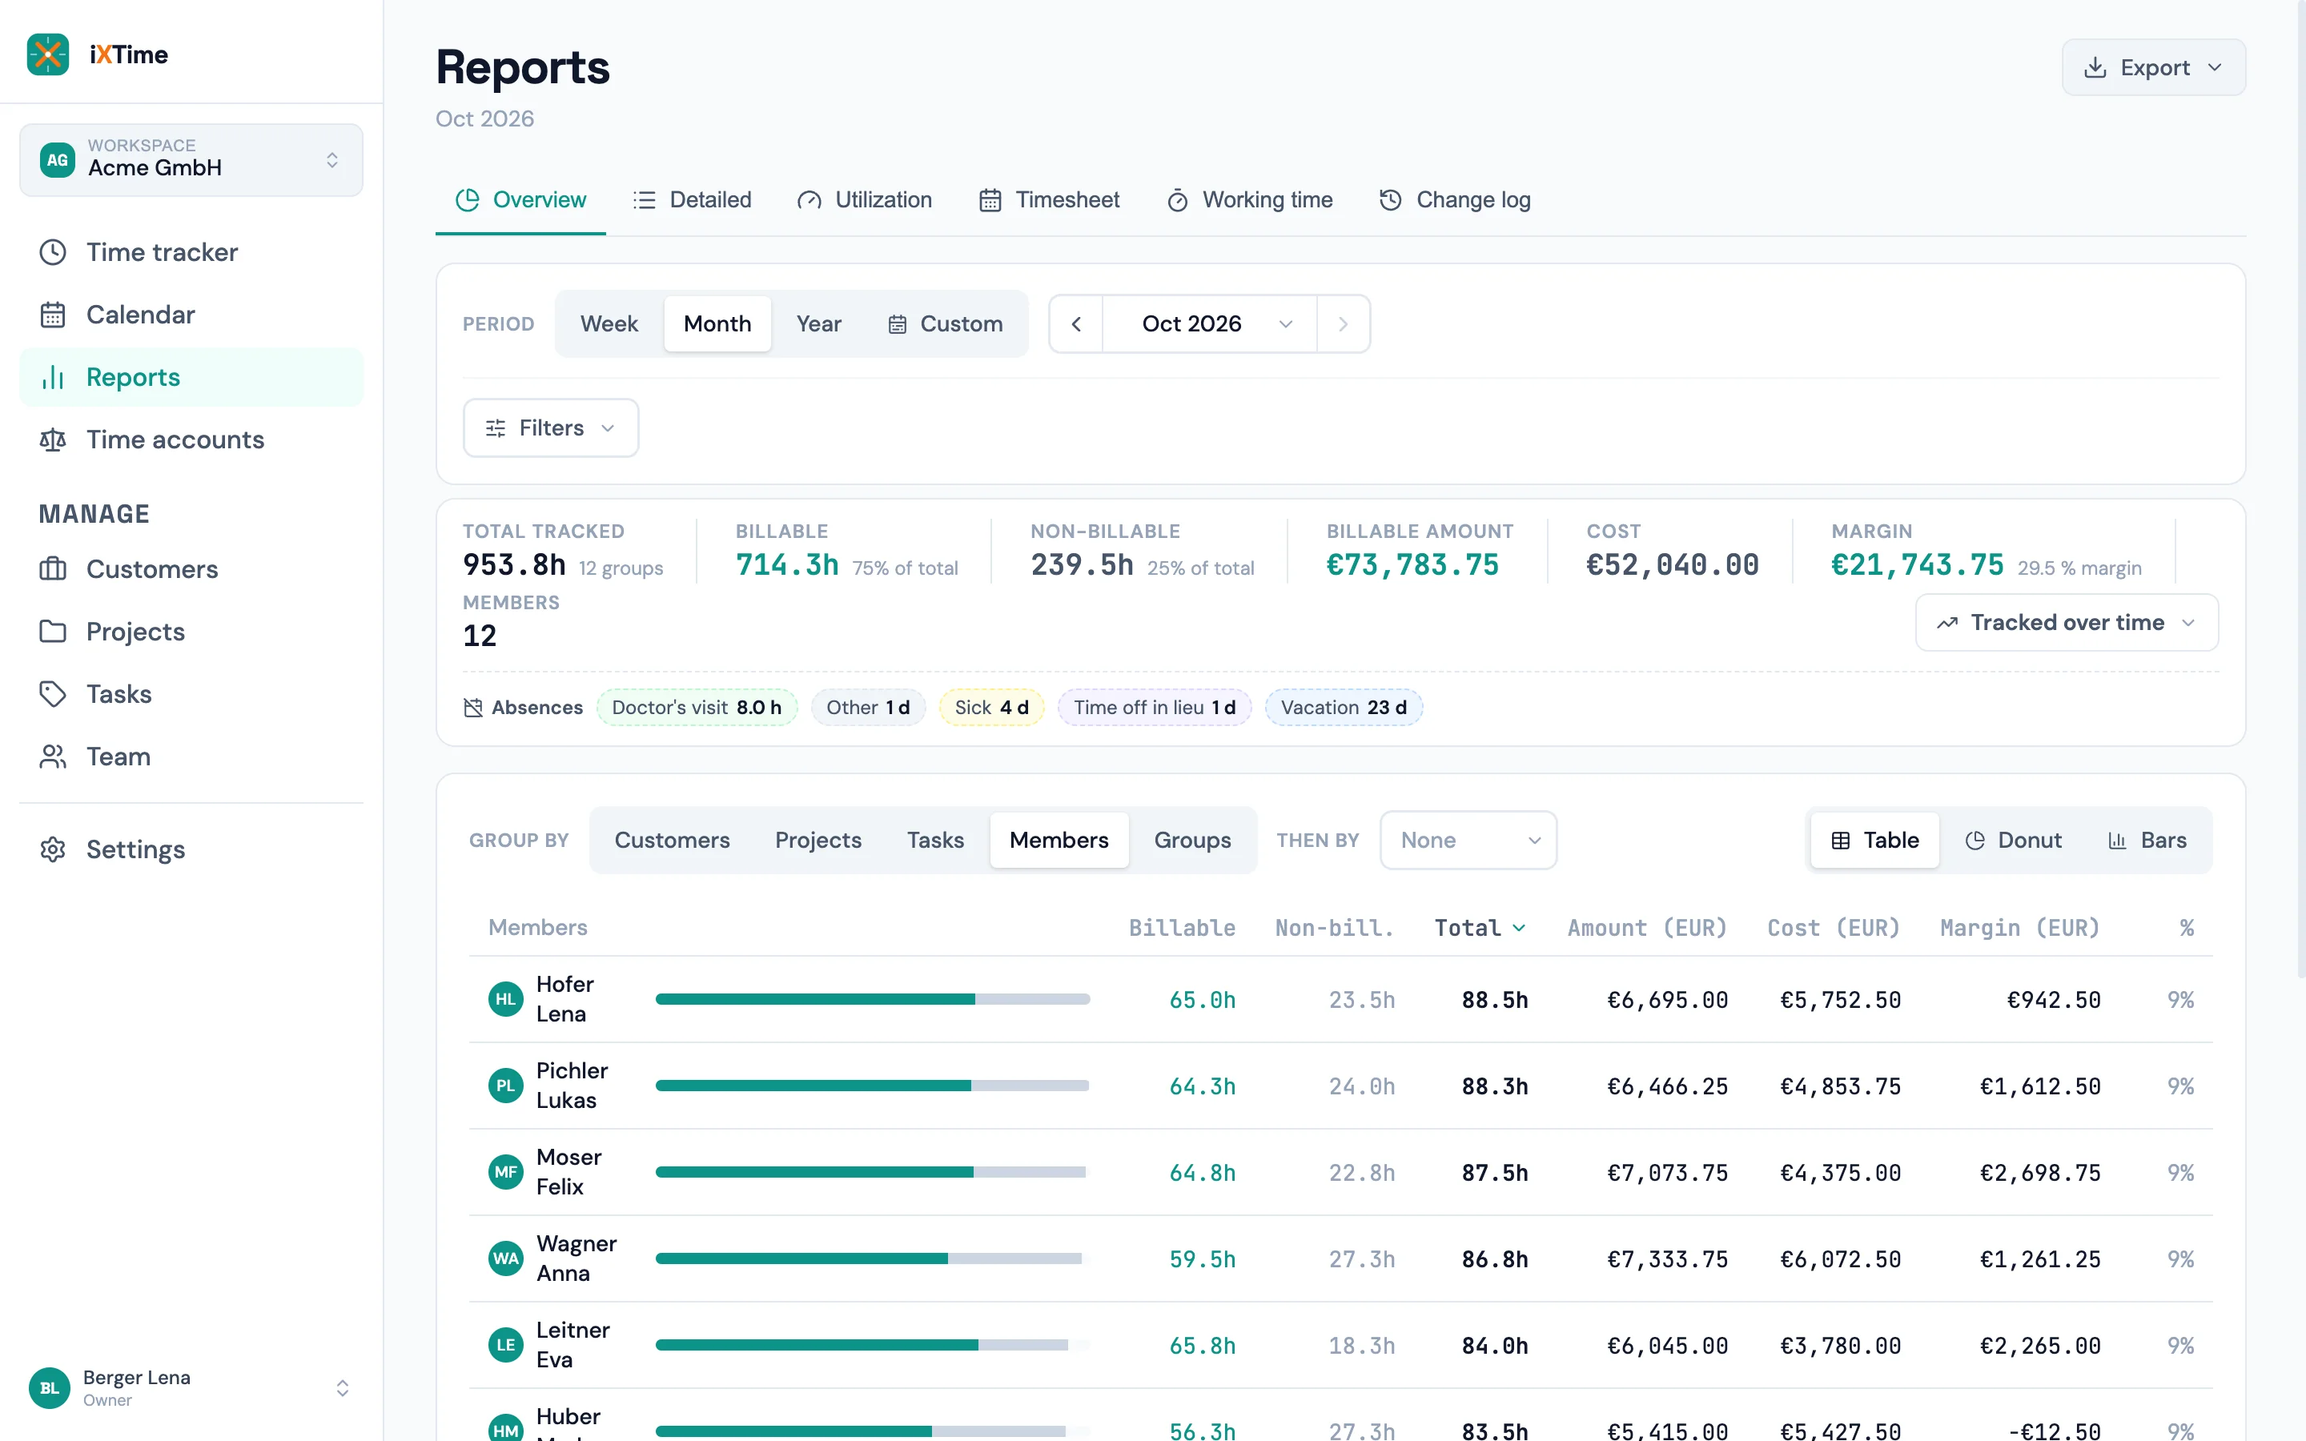2306x1441 pixels.
Task: Click the Team people icon
Action: (52, 756)
